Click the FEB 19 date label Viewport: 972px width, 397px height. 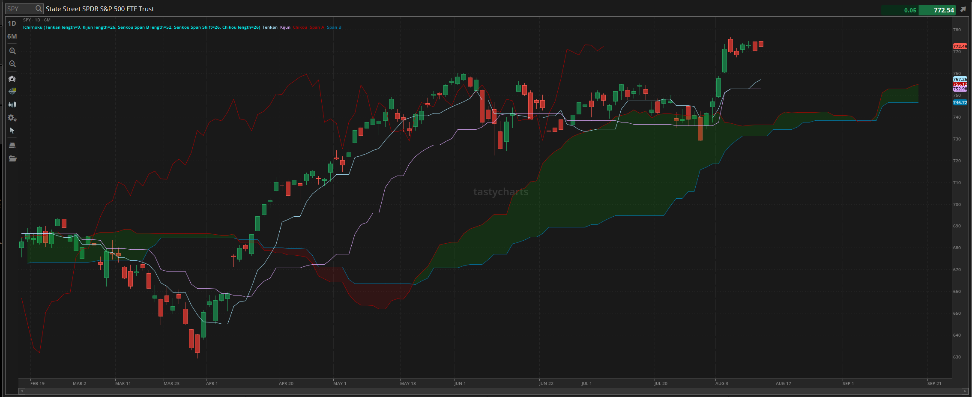coord(37,383)
